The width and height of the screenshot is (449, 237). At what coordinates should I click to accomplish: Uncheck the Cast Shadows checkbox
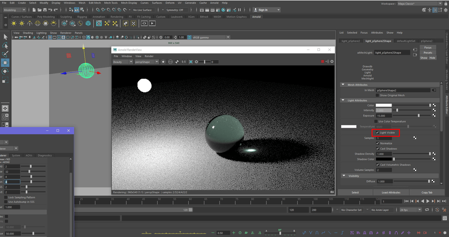pyautogui.click(x=377, y=149)
